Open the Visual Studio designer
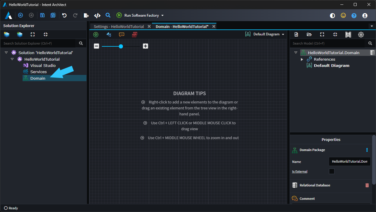The height and width of the screenshot is (212, 376). tap(43, 65)
